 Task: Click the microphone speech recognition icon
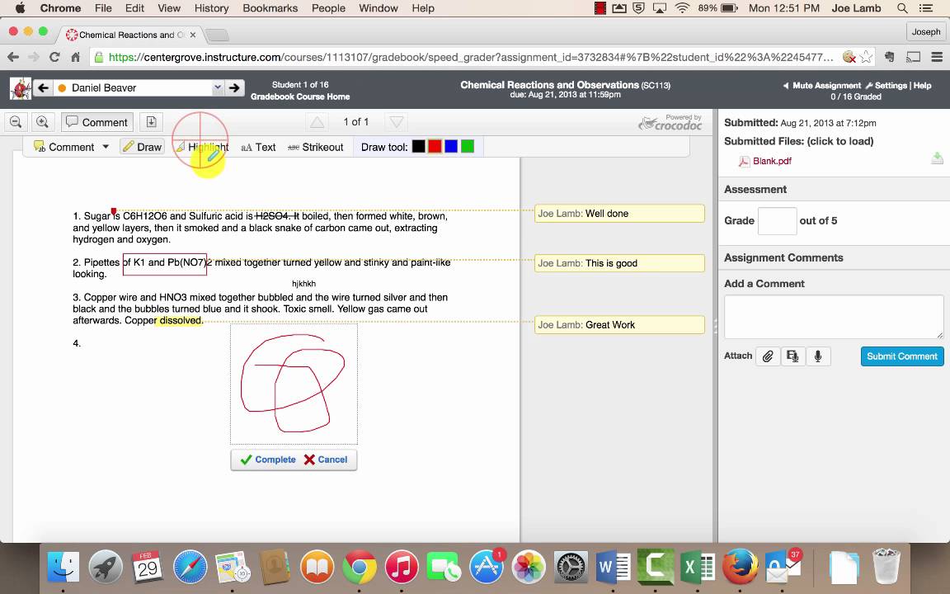click(818, 356)
